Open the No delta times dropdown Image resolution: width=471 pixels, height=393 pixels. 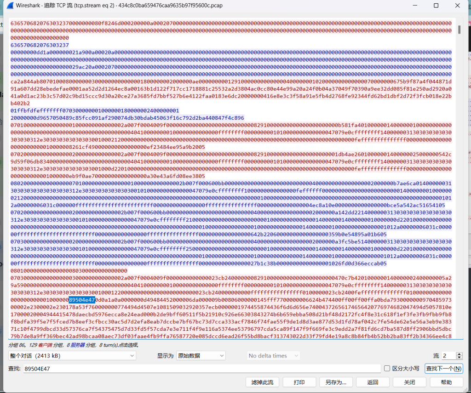point(273,356)
